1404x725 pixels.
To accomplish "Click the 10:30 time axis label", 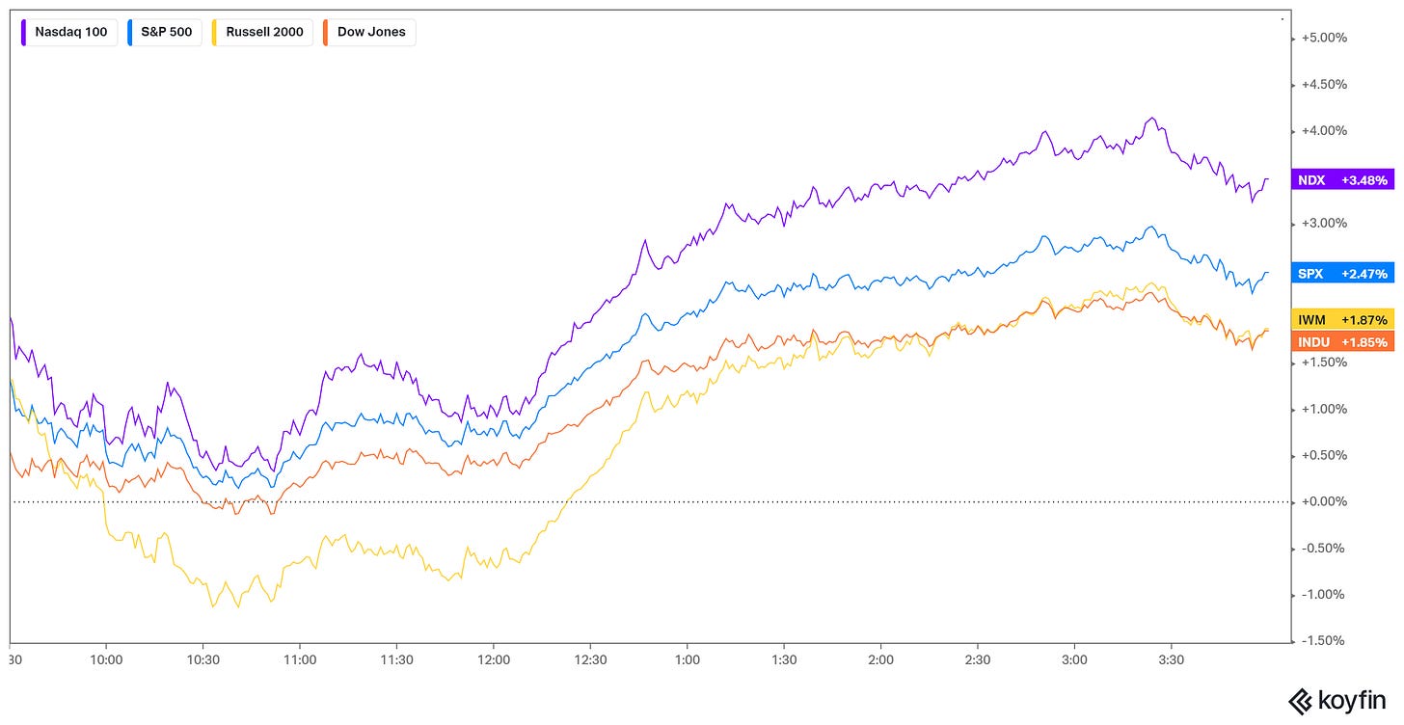I will point(203,660).
